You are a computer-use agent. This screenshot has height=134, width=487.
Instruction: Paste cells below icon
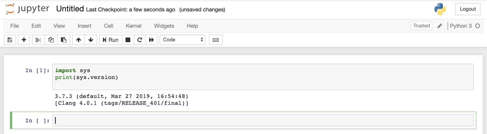tap(64, 40)
